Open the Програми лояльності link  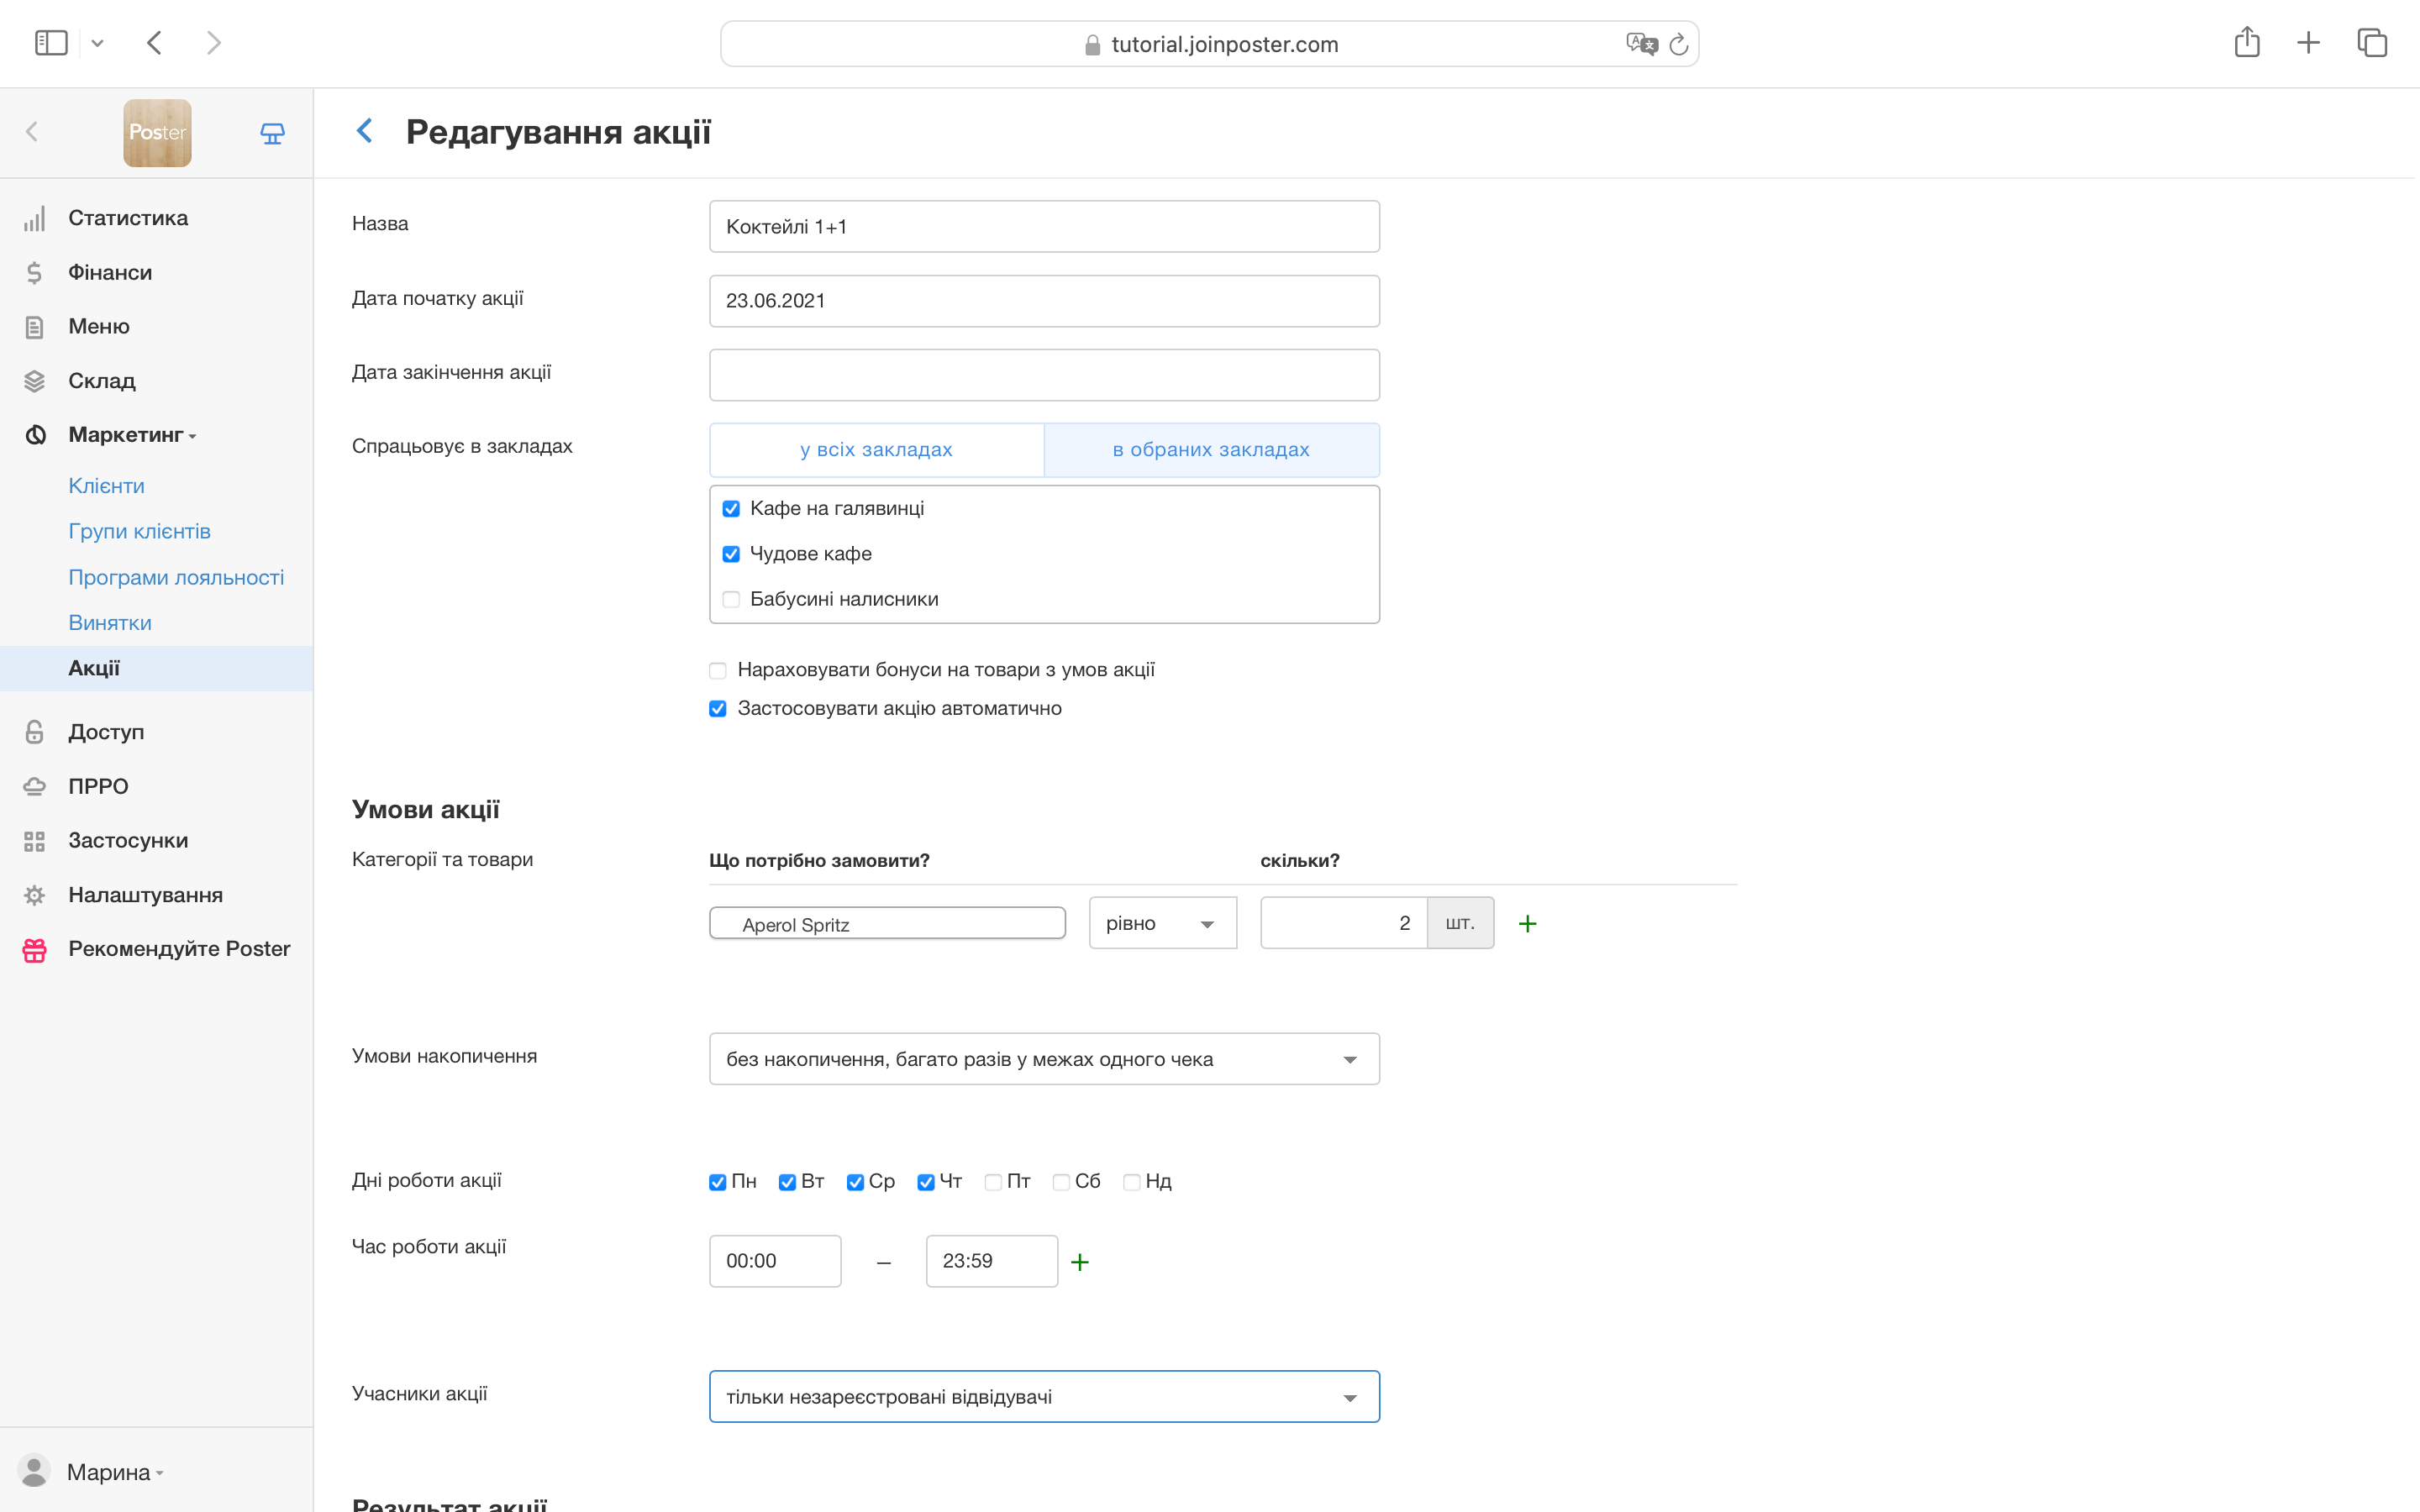click(176, 577)
